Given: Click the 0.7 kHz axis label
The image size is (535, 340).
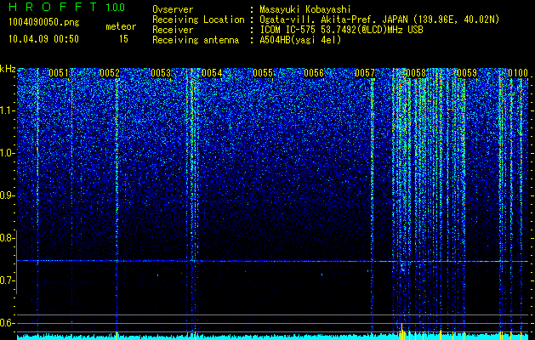Looking at the screenshot, I should click(x=7, y=280).
